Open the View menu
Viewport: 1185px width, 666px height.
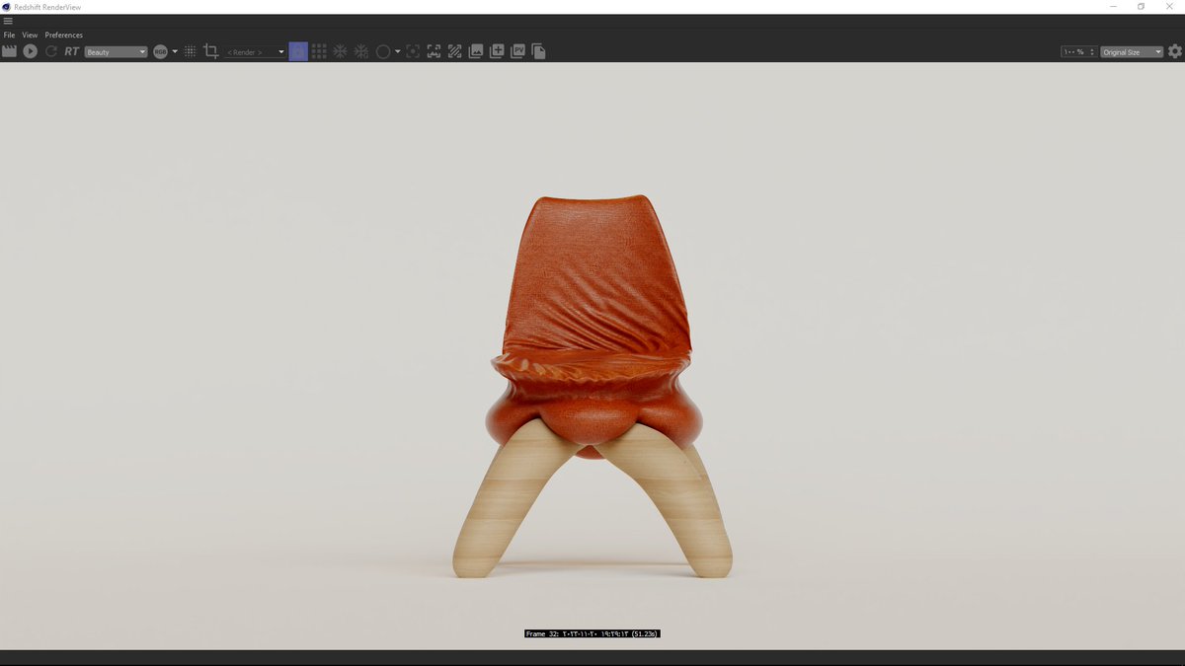coord(30,35)
